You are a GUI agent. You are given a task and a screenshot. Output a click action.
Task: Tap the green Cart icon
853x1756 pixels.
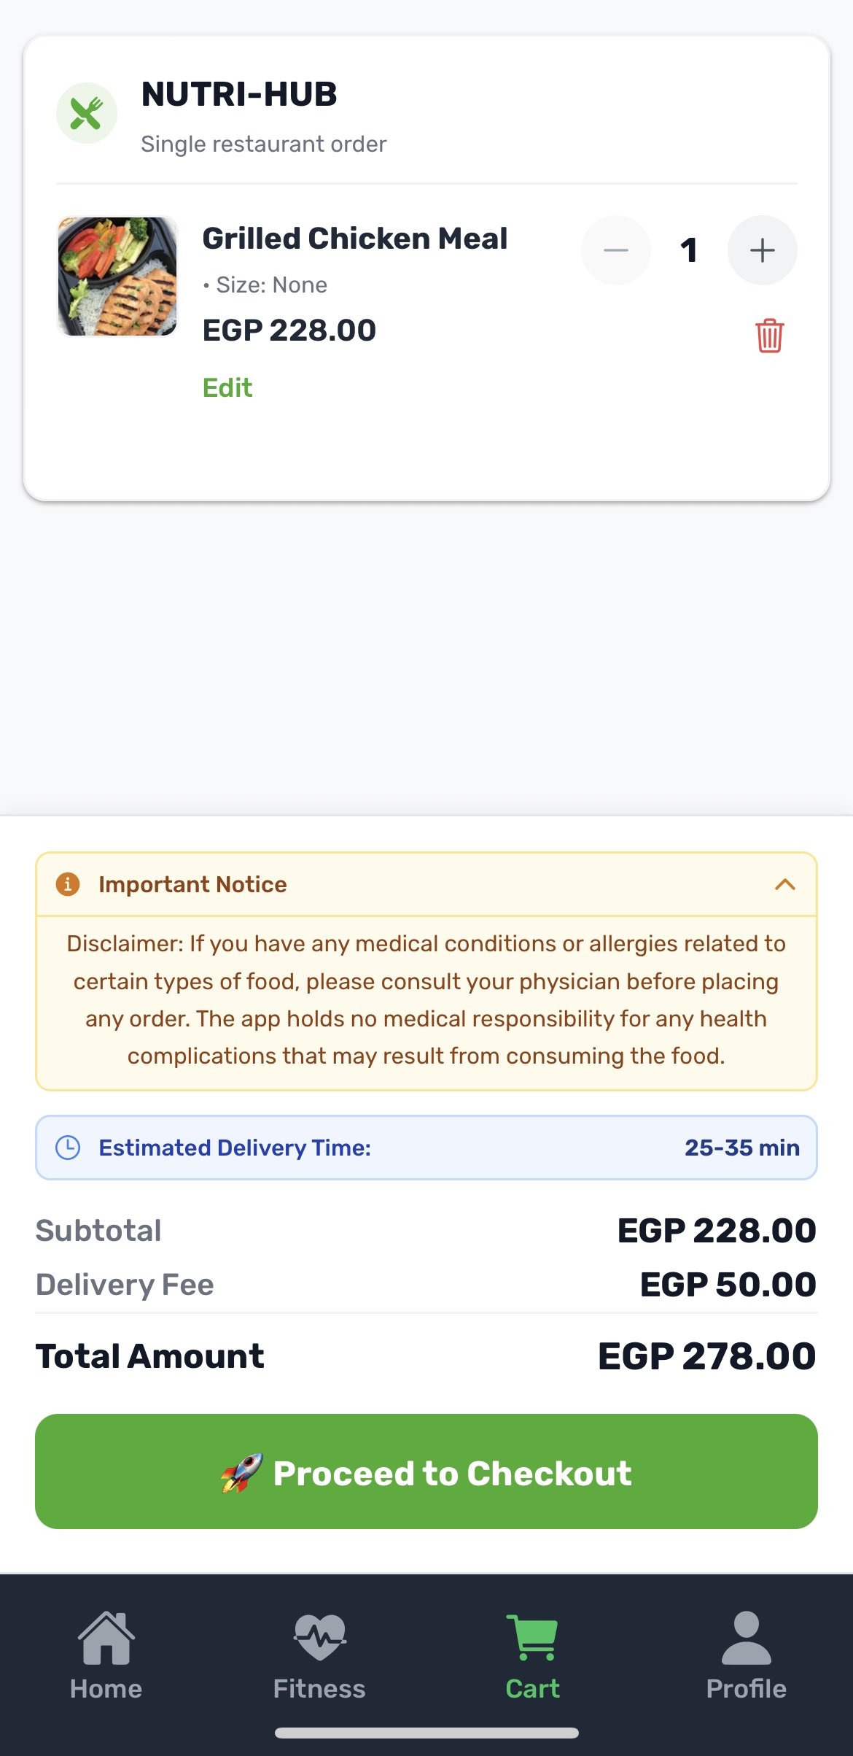click(533, 1639)
